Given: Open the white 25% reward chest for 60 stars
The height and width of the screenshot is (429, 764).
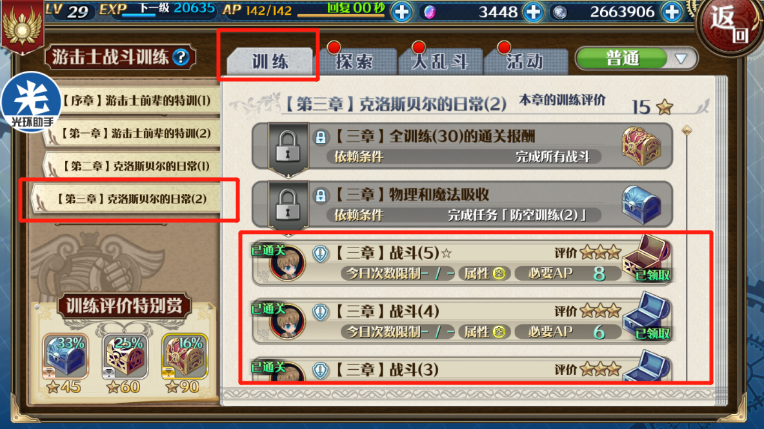Looking at the screenshot, I should coord(125,356).
